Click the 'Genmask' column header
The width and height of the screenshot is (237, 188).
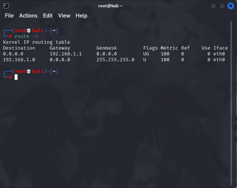click(107, 48)
